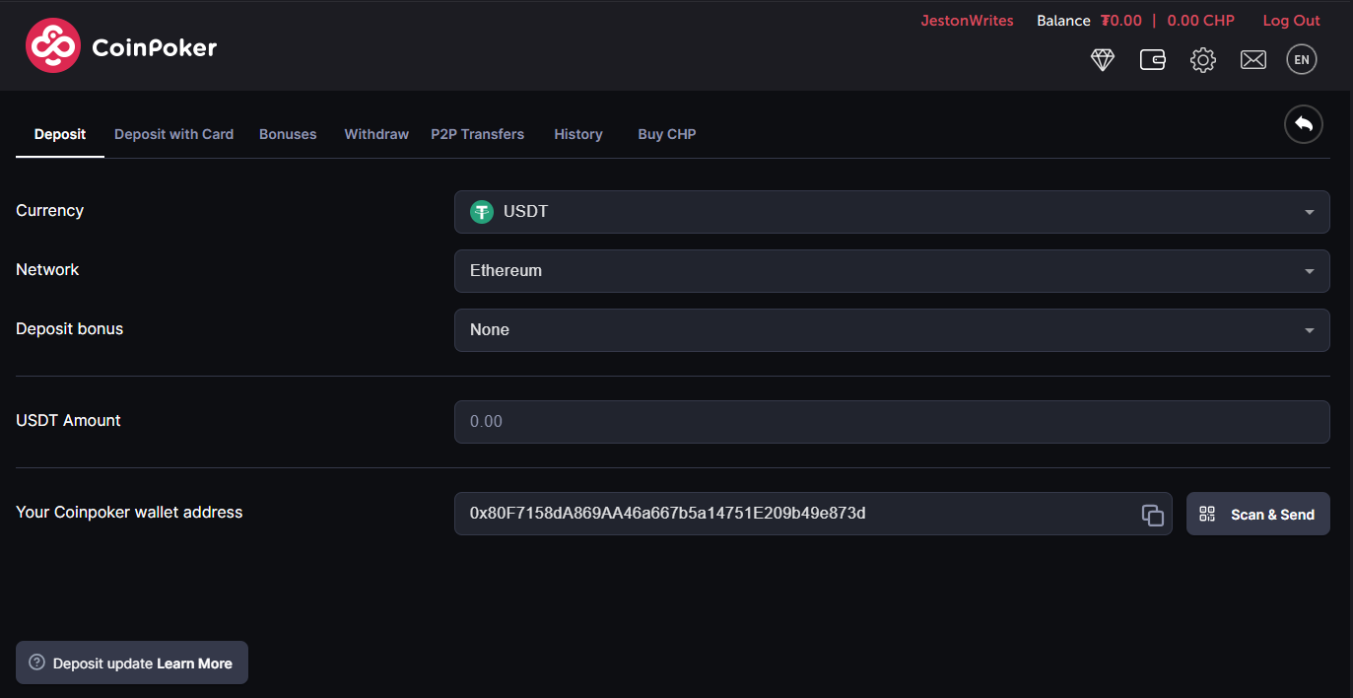Expand the Currency USDT dropdown
This screenshot has height=698, width=1353.
[892, 212]
